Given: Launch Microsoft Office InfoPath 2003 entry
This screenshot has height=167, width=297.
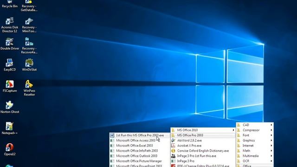Looking at the screenshot, I should click(x=139, y=151).
